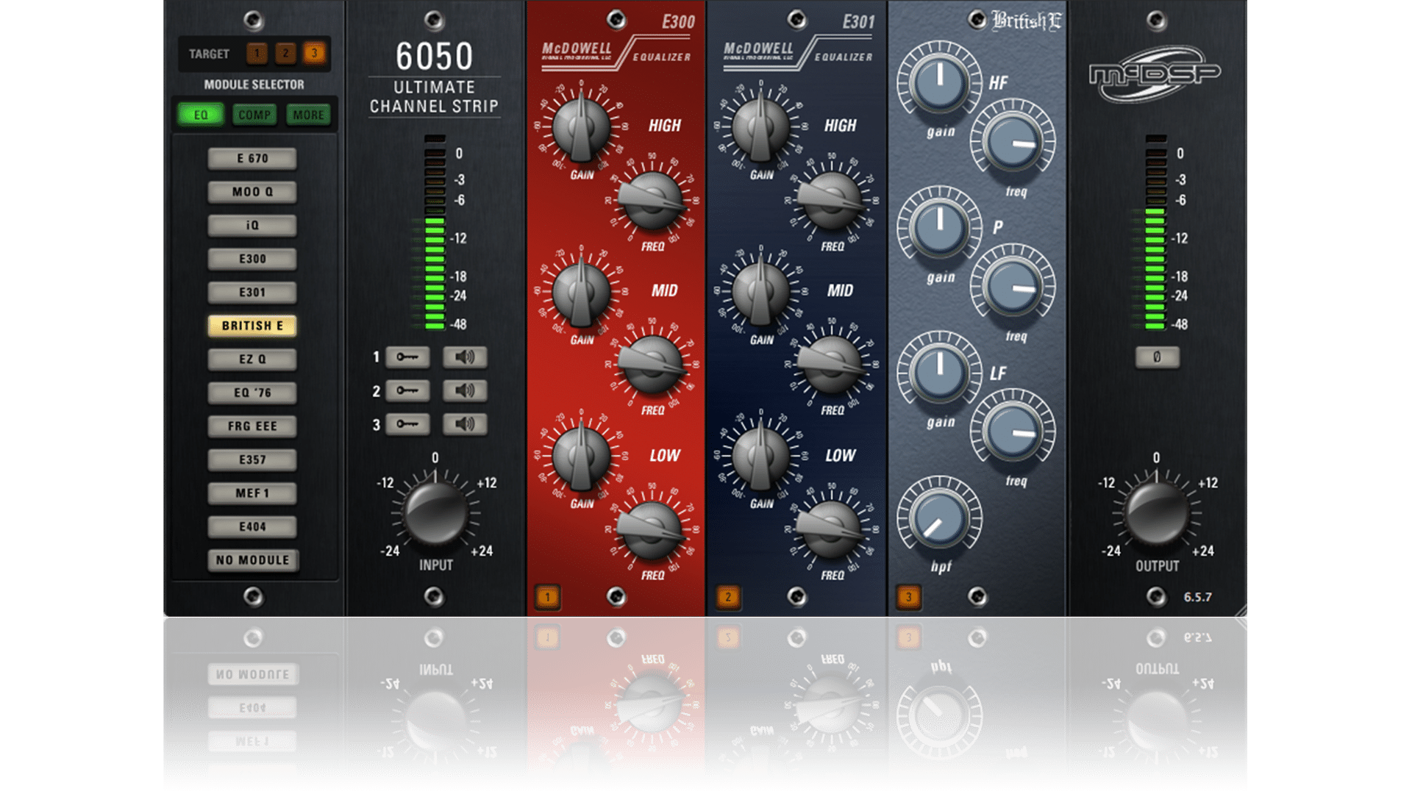Choose the EQ '76 module

coord(252,393)
